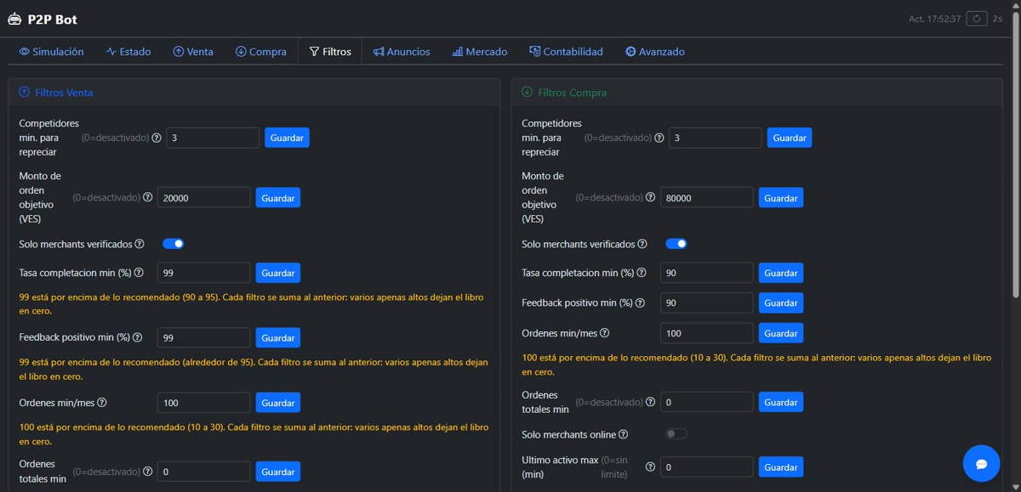Click the help icon for Ordenes totales min in Filtros Venta
Viewport: 1021px width, 492px height.
pyautogui.click(x=147, y=471)
